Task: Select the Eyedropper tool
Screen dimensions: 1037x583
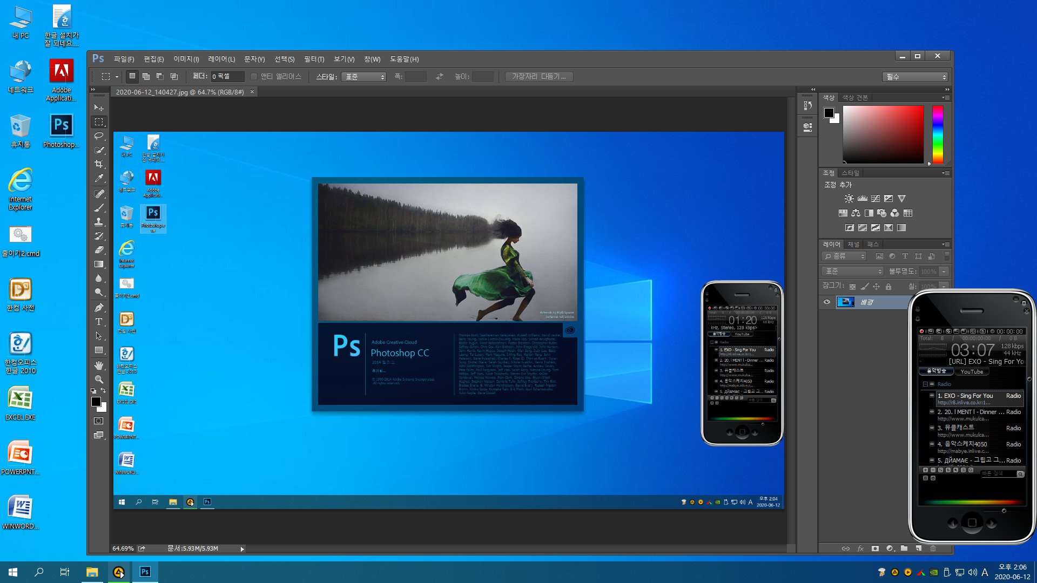Action: click(x=99, y=178)
